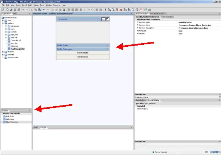
Task: Open the Edit menu
Action: click(8, 5)
